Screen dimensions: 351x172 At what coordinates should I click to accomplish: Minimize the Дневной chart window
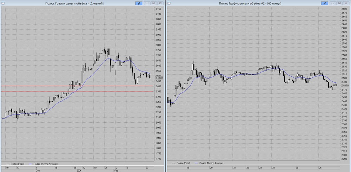click(147, 3)
